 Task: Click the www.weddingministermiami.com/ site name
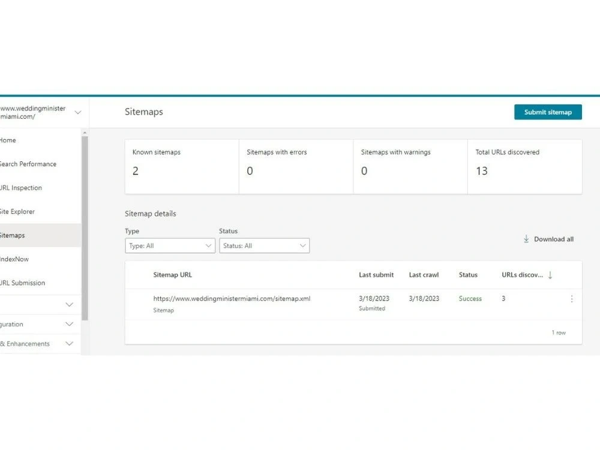33,113
